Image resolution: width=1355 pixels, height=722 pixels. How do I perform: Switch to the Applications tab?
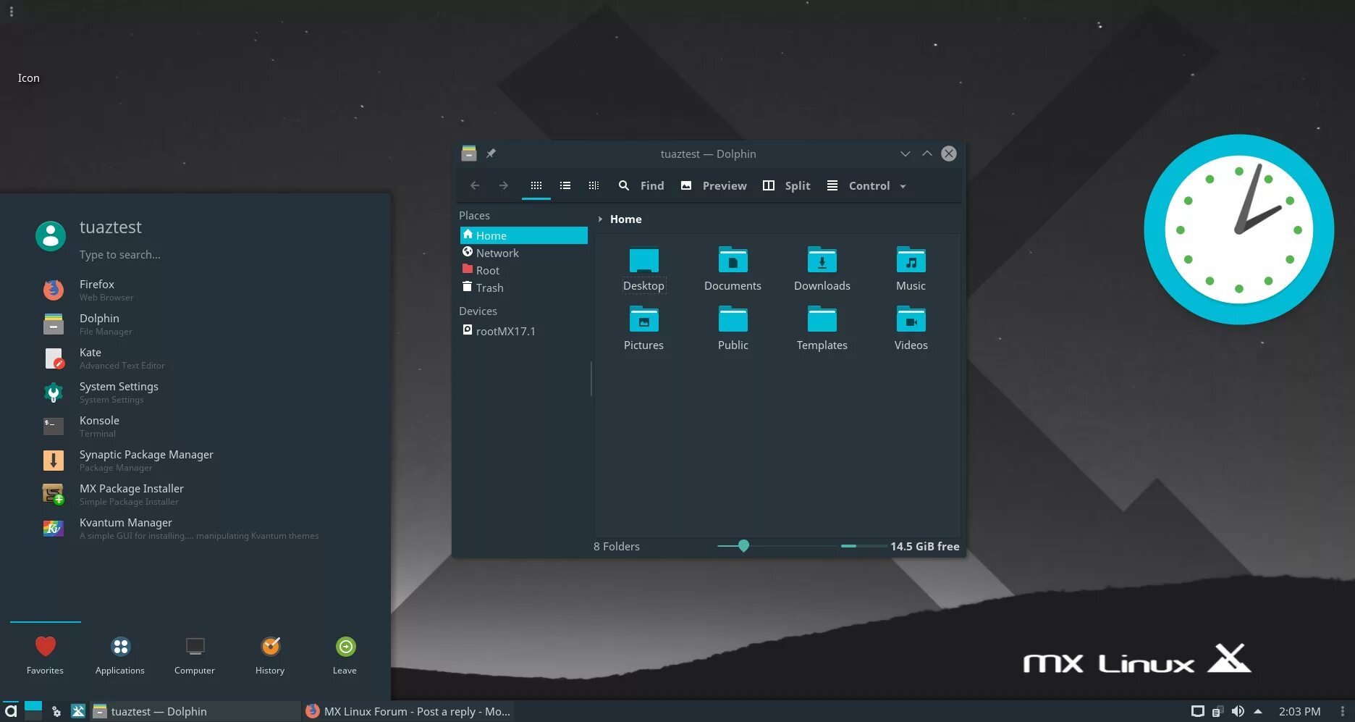click(120, 655)
